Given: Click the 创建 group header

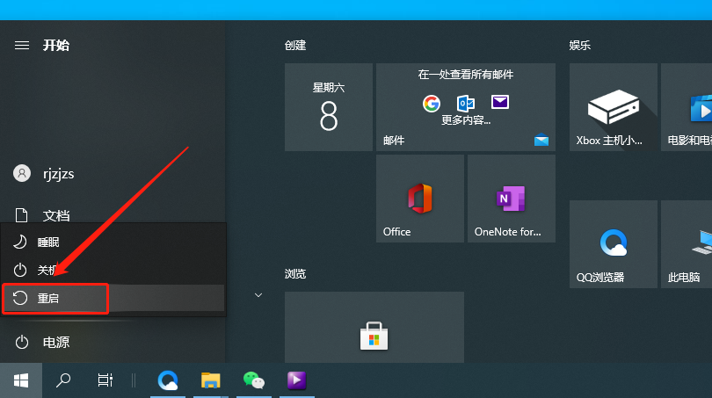Looking at the screenshot, I should 295,46.
